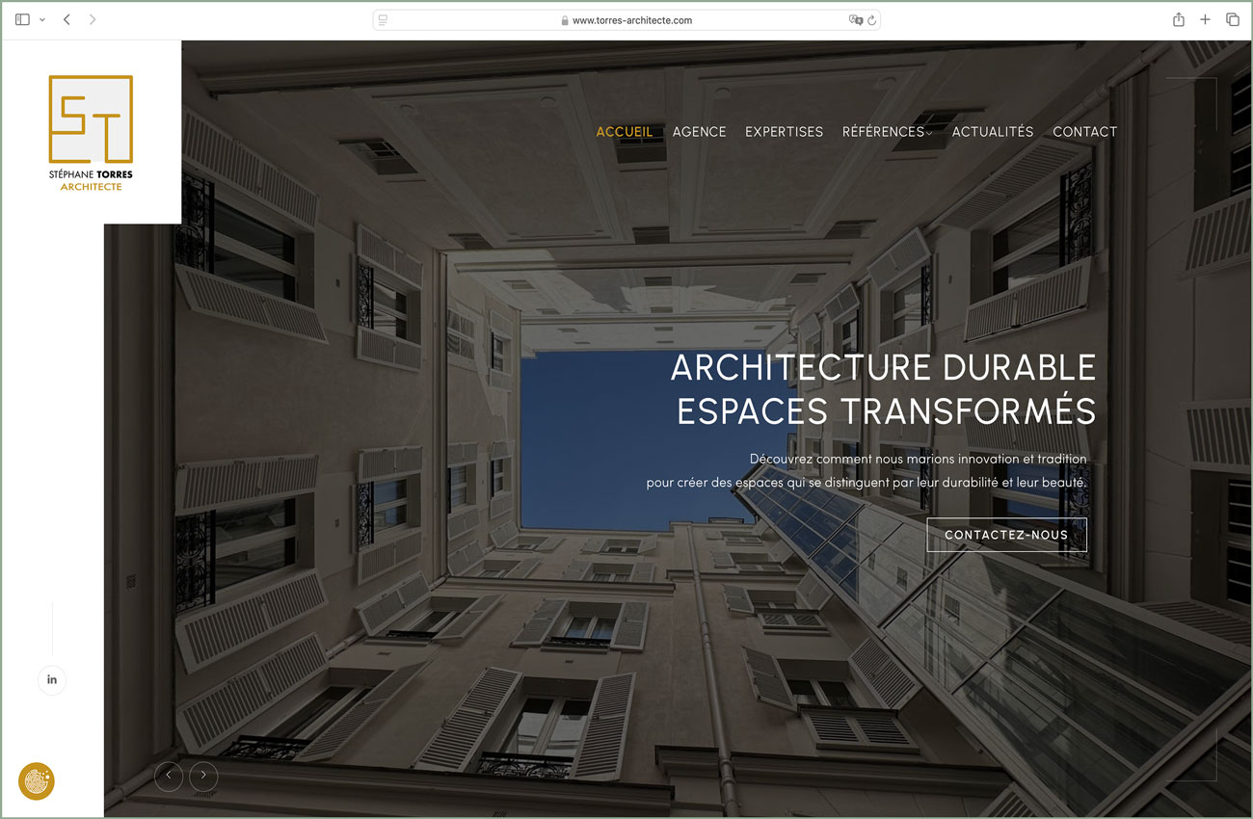Select ACCUEIL in the site navigation

[x=625, y=132]
